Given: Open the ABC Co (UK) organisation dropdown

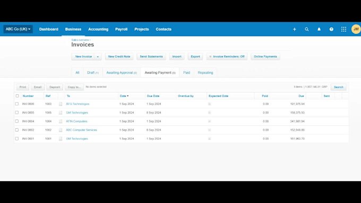Looking at the screenshot, I should click(x=18, y=29).
